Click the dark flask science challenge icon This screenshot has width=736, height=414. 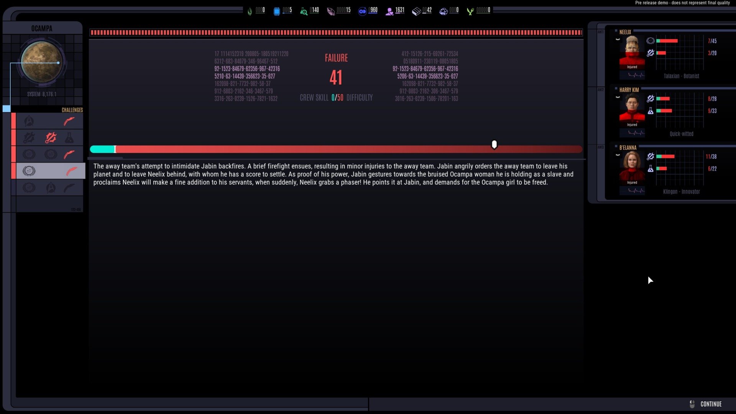69,138
